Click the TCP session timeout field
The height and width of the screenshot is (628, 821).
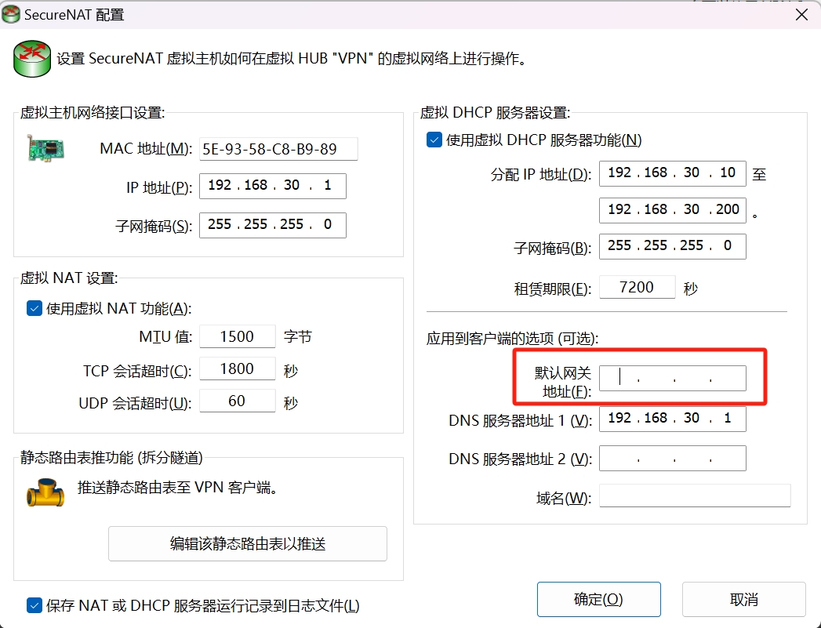pos(237,369)
